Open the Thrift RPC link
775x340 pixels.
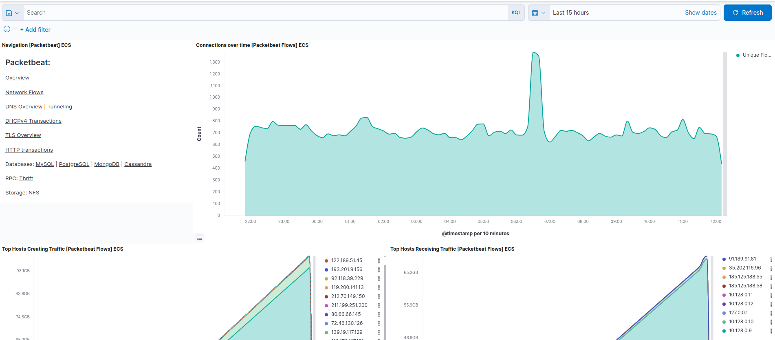26,179
